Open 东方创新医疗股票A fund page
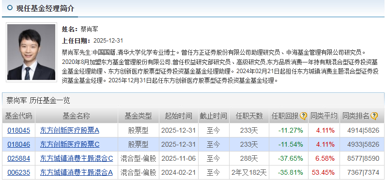 (x=70, y=131)
